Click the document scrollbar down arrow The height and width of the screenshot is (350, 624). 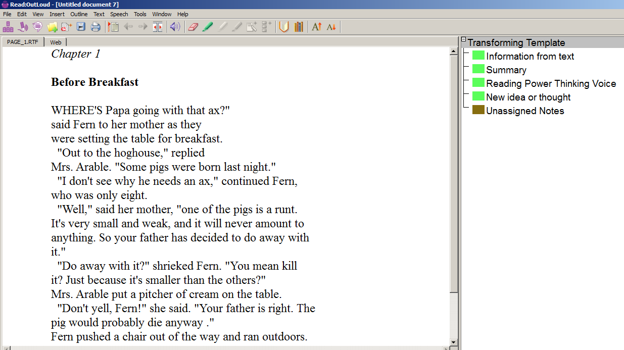tap(454, 342)
